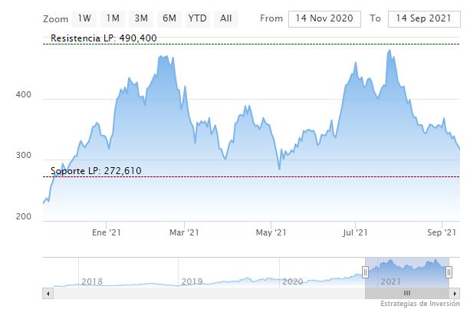Choose the 6M zoom range
This screenshot has width=470, height=316.
(x=169, y=18)
